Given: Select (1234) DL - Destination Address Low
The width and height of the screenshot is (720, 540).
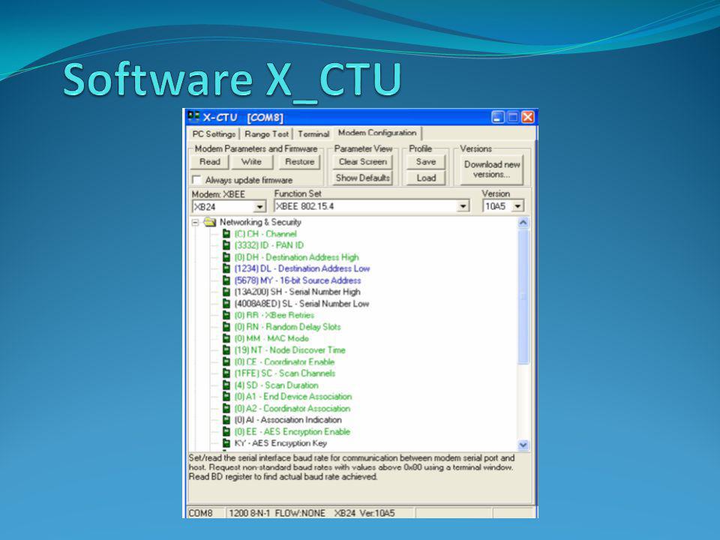Looking at the screenshot, I should pos(301,268).
